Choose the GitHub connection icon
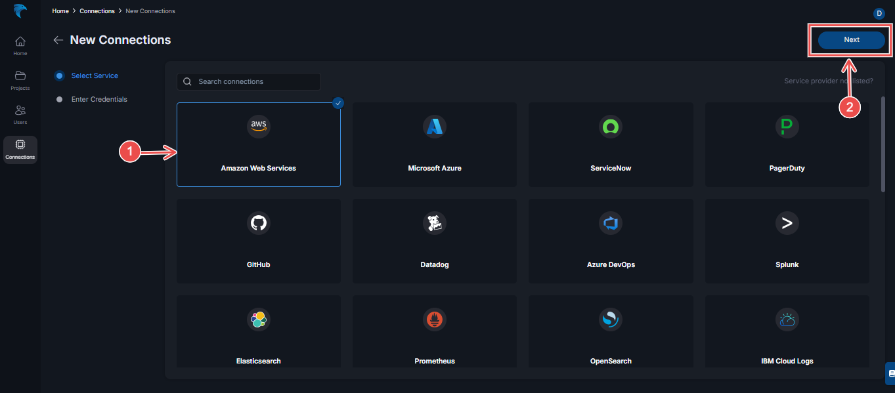 (x=258, y=223)
